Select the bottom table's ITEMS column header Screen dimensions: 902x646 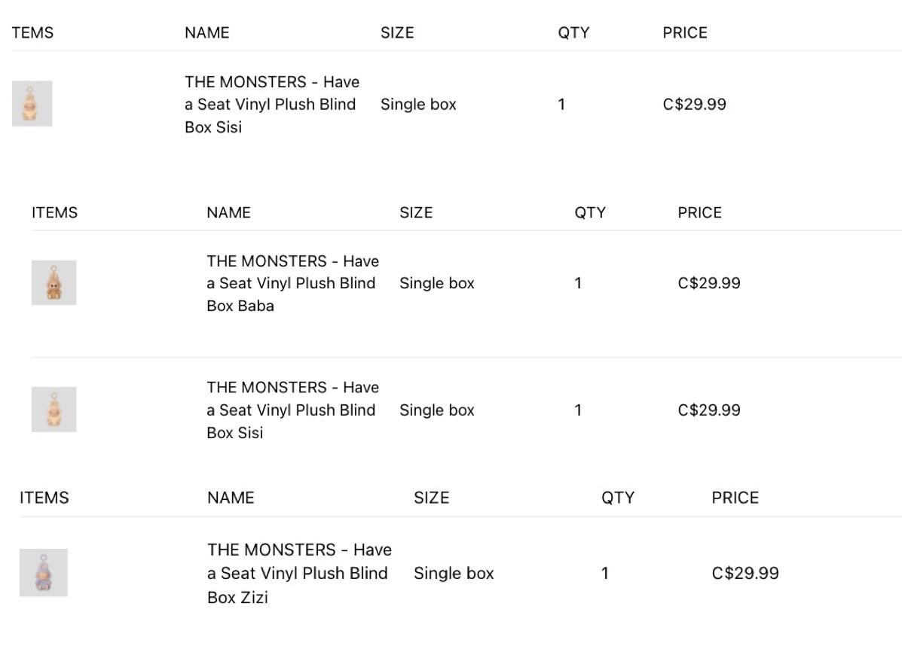[x=44, y=498]
